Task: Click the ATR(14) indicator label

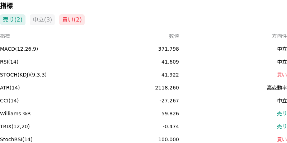Action: 10,88
